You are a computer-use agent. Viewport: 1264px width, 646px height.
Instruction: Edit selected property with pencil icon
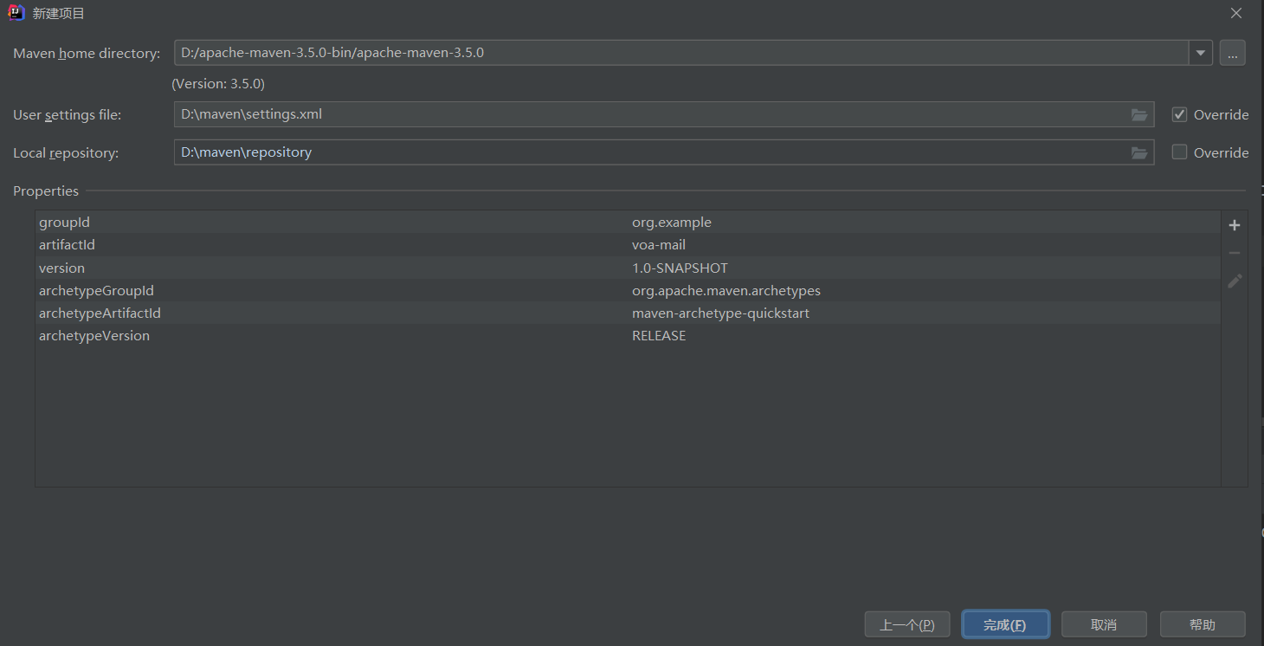coord(1235,281)
